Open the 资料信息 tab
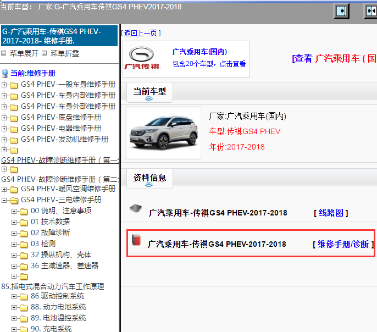Image resolution: width=377 pixels, height=332 pixels. pos(149,179)
